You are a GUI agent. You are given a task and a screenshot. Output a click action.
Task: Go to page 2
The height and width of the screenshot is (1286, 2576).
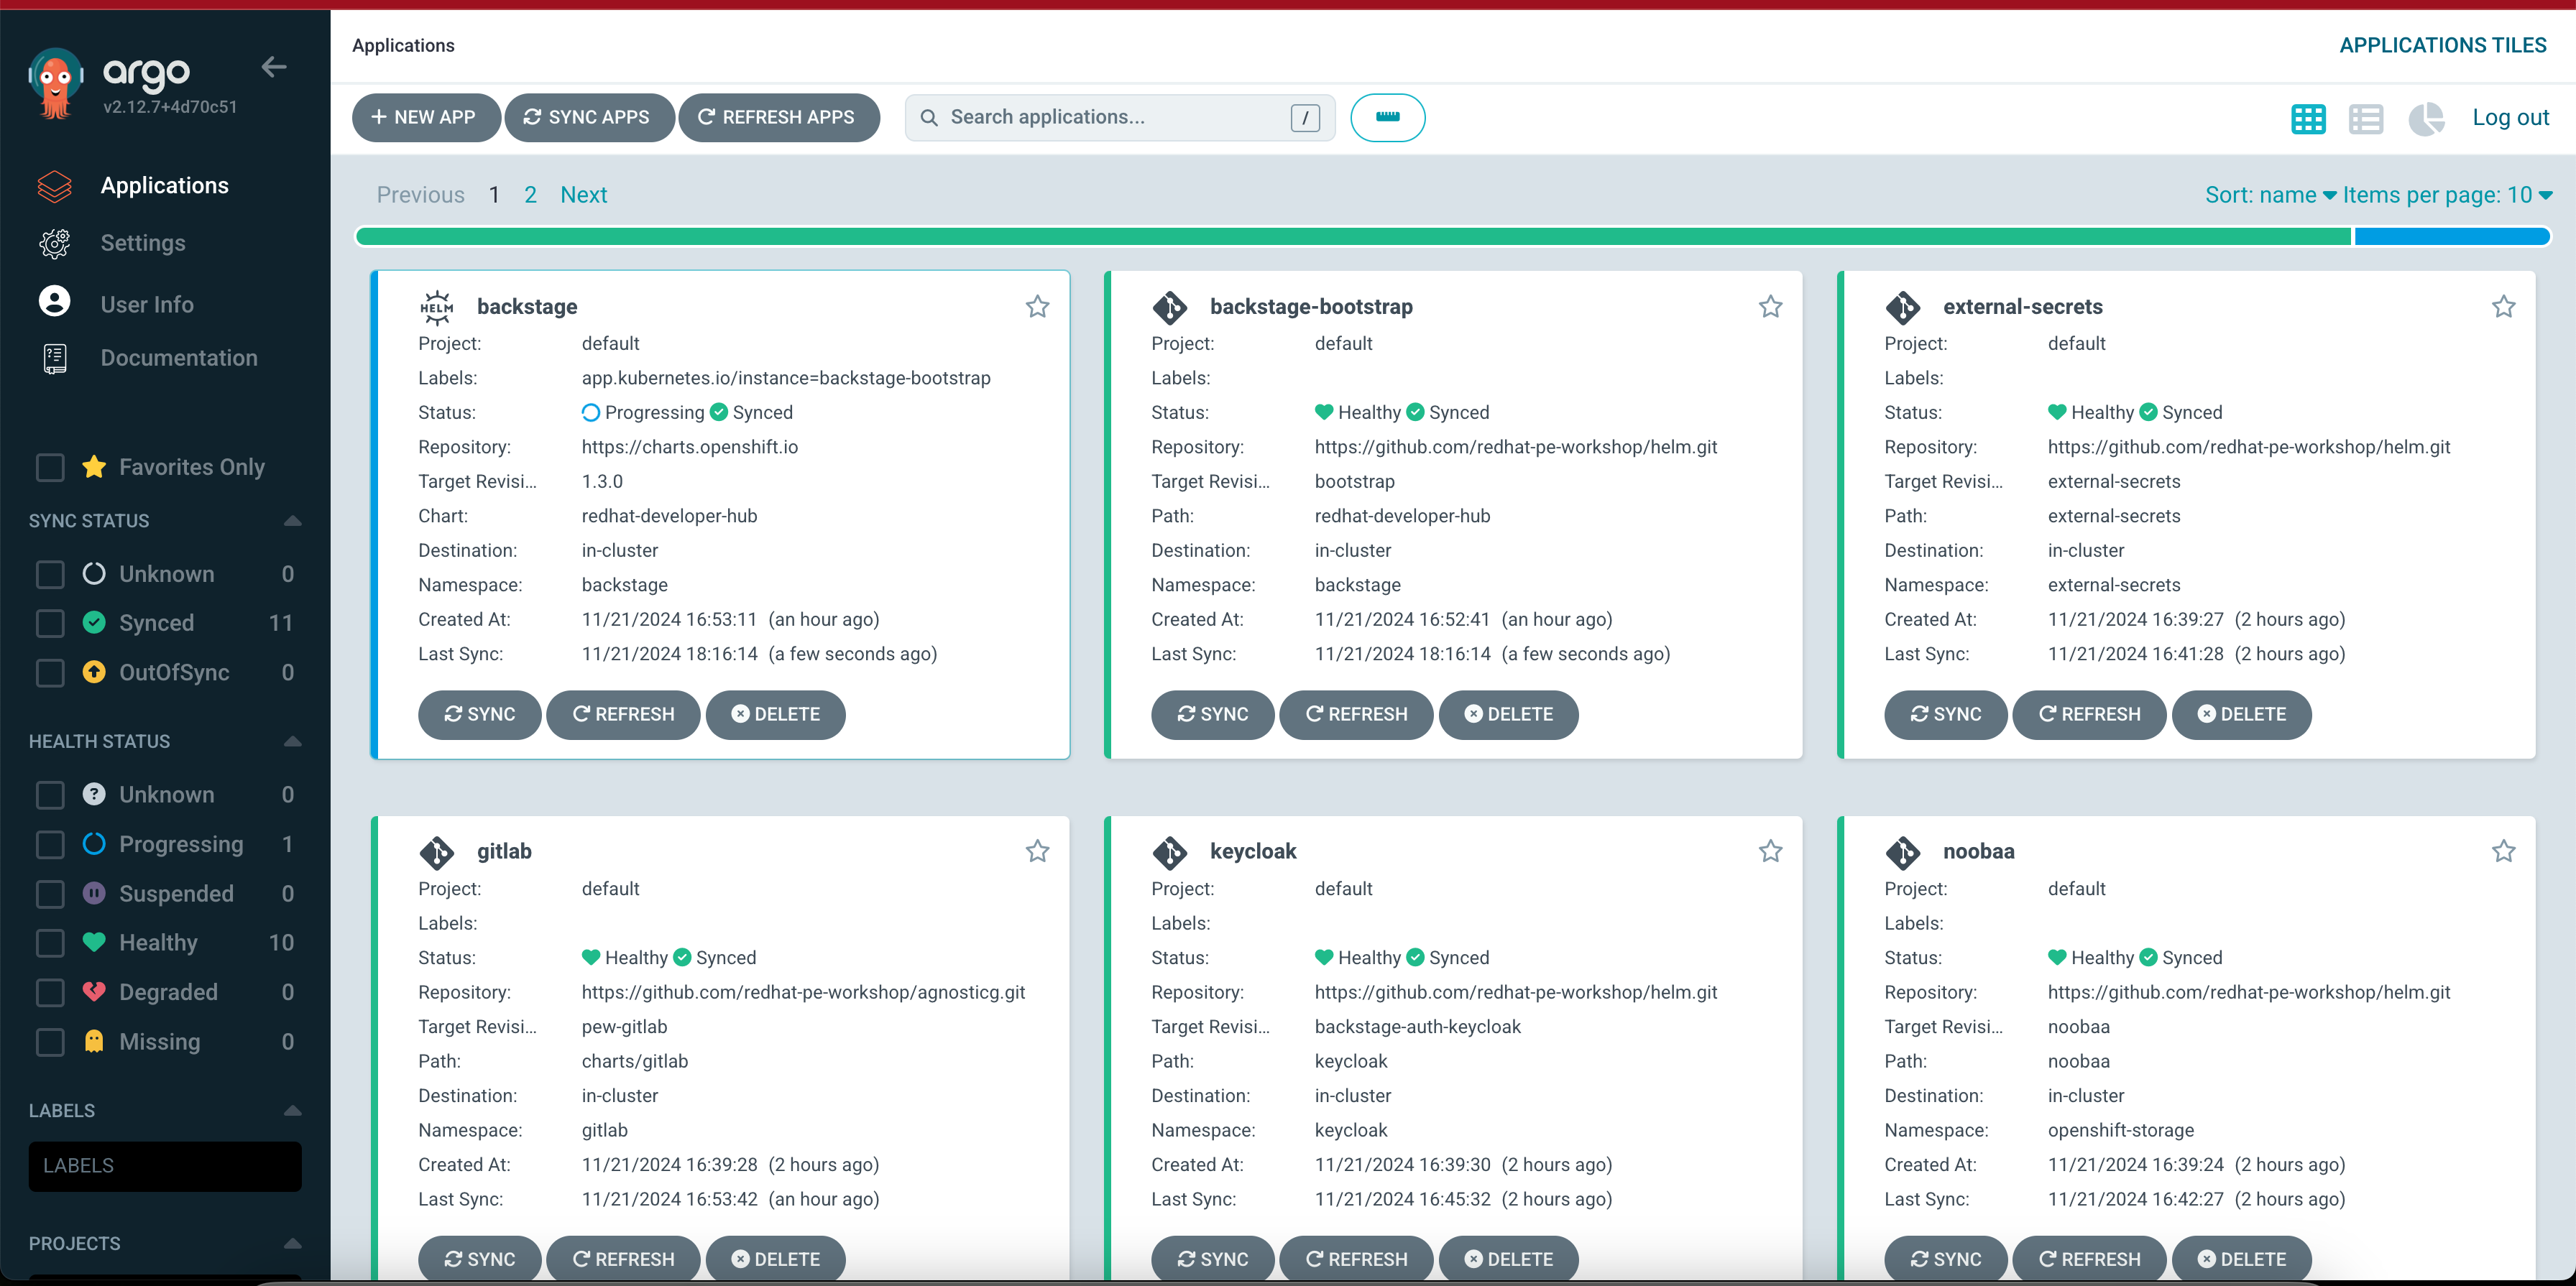530,196
